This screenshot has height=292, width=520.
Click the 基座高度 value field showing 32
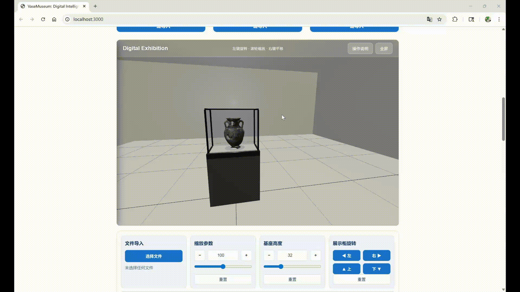tap(290, 255)
